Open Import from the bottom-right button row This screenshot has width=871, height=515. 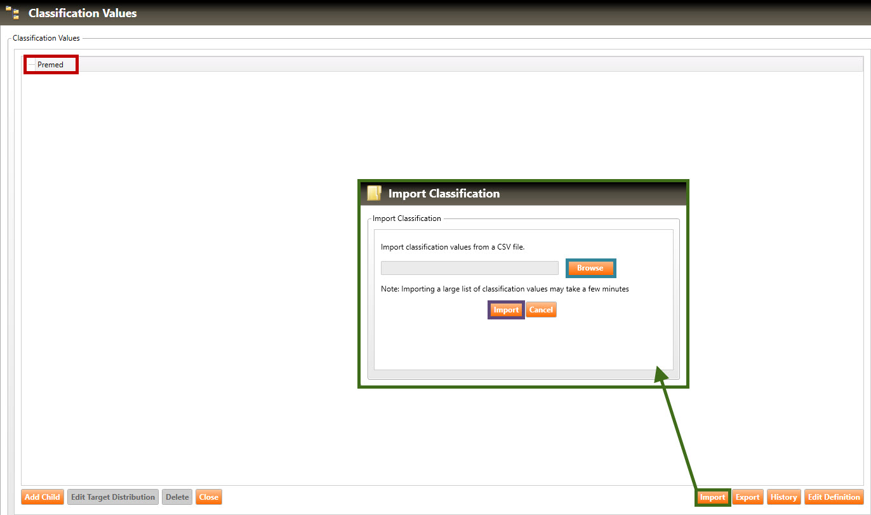[712, 497]
